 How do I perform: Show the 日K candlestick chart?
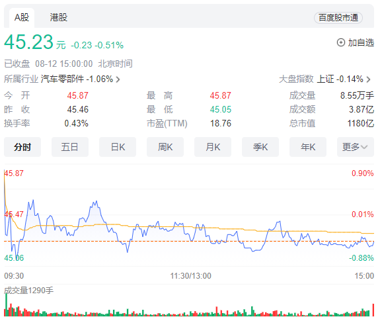pyautogui.click(x=118, y=147)
